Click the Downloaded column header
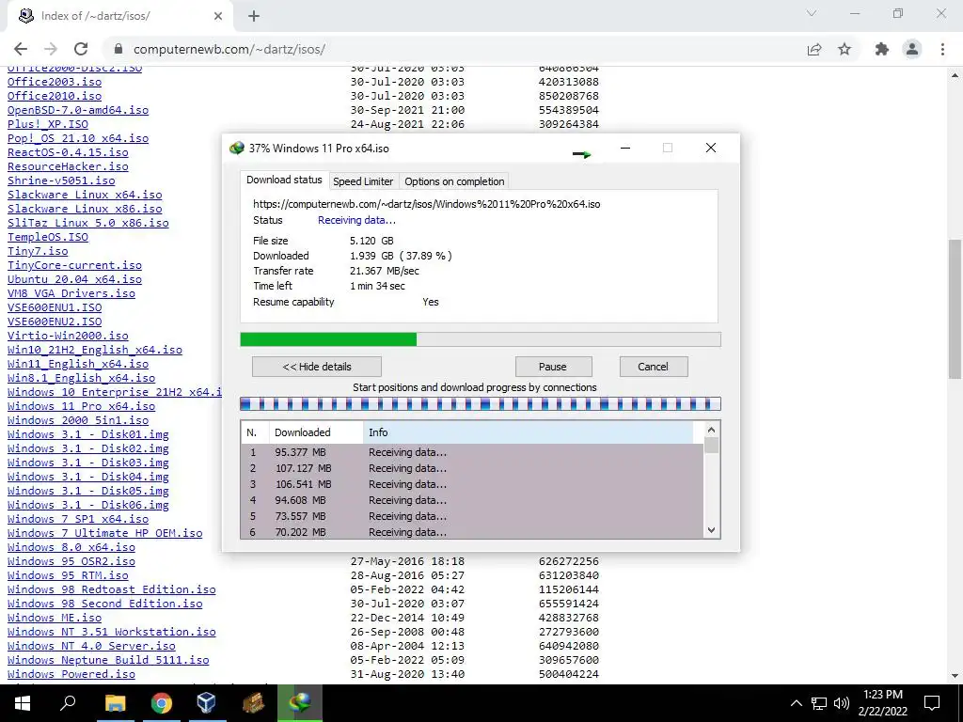This screenshot has height=722, width=963. [x=316, y=432]
